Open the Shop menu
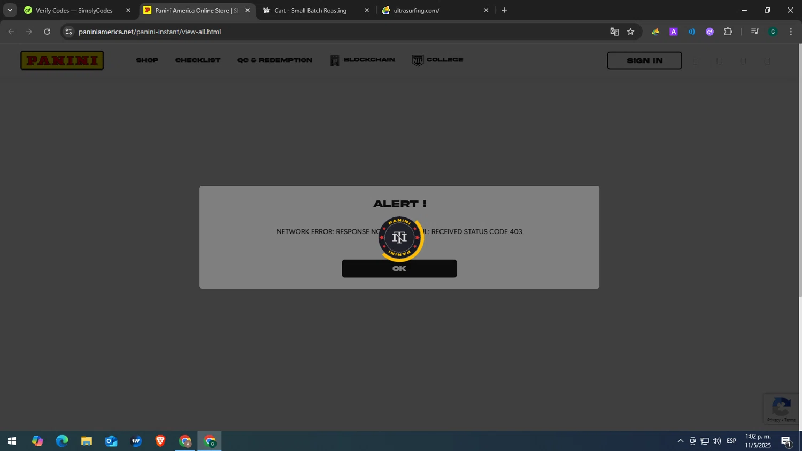802x451 pixels. [x=147, y=60]
